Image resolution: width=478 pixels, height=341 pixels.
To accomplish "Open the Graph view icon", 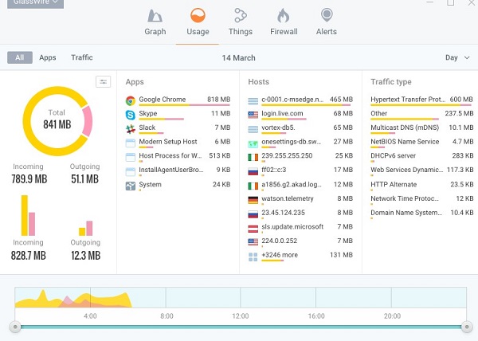I will [155, 16].
